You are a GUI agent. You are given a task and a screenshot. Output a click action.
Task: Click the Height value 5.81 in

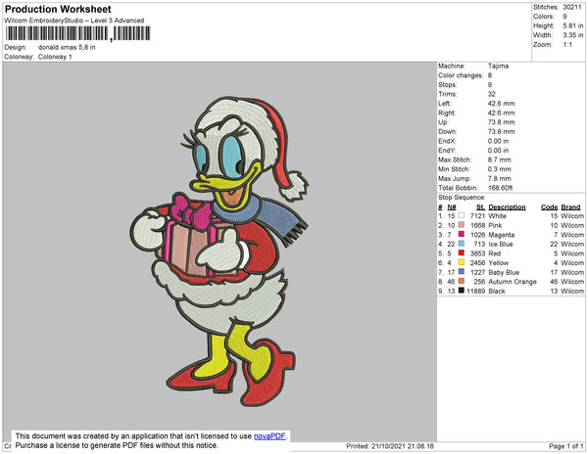(572, 25)
